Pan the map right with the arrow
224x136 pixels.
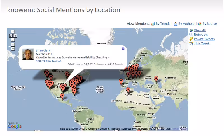pos(15,36)
